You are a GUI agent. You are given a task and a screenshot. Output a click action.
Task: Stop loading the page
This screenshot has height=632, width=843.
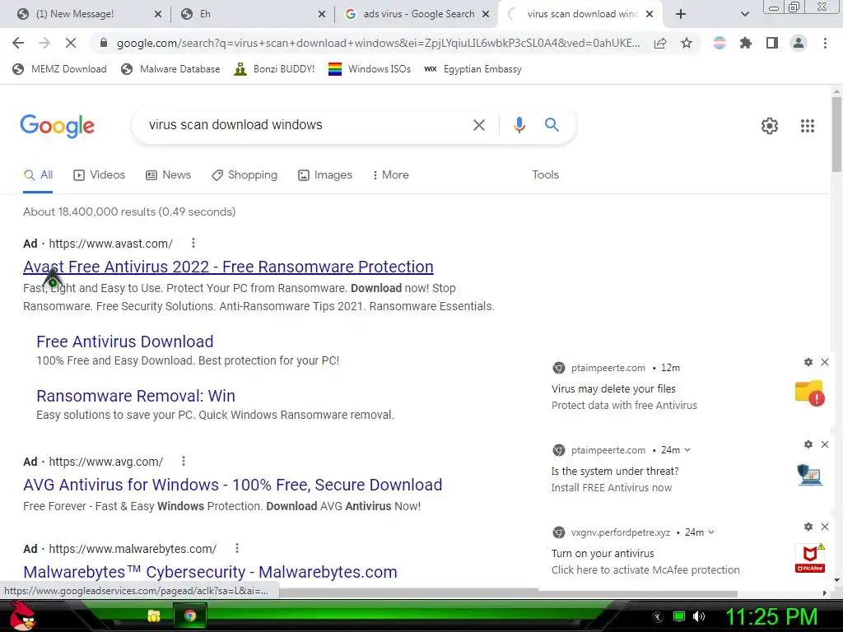71,43
